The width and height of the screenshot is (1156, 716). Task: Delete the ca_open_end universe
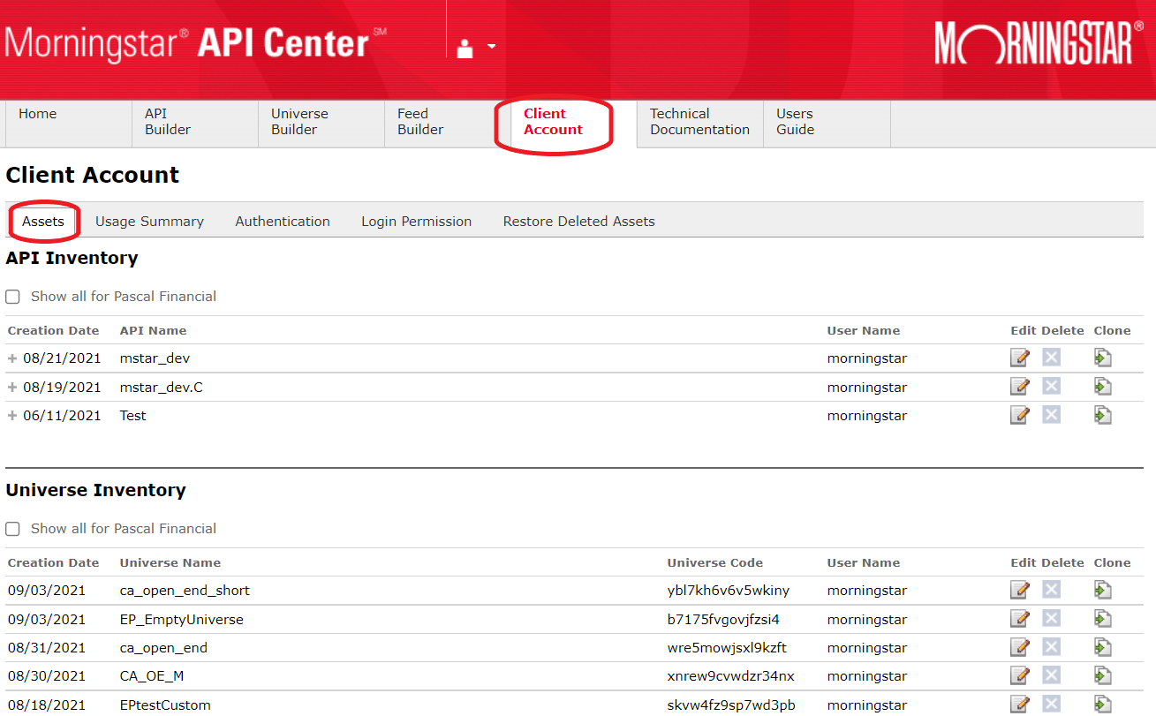[1051, 647]
